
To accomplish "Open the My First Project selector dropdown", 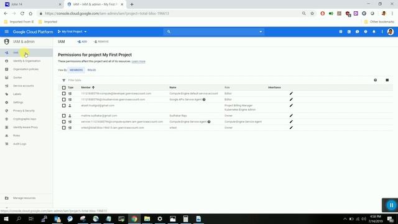I will [72, 32].
